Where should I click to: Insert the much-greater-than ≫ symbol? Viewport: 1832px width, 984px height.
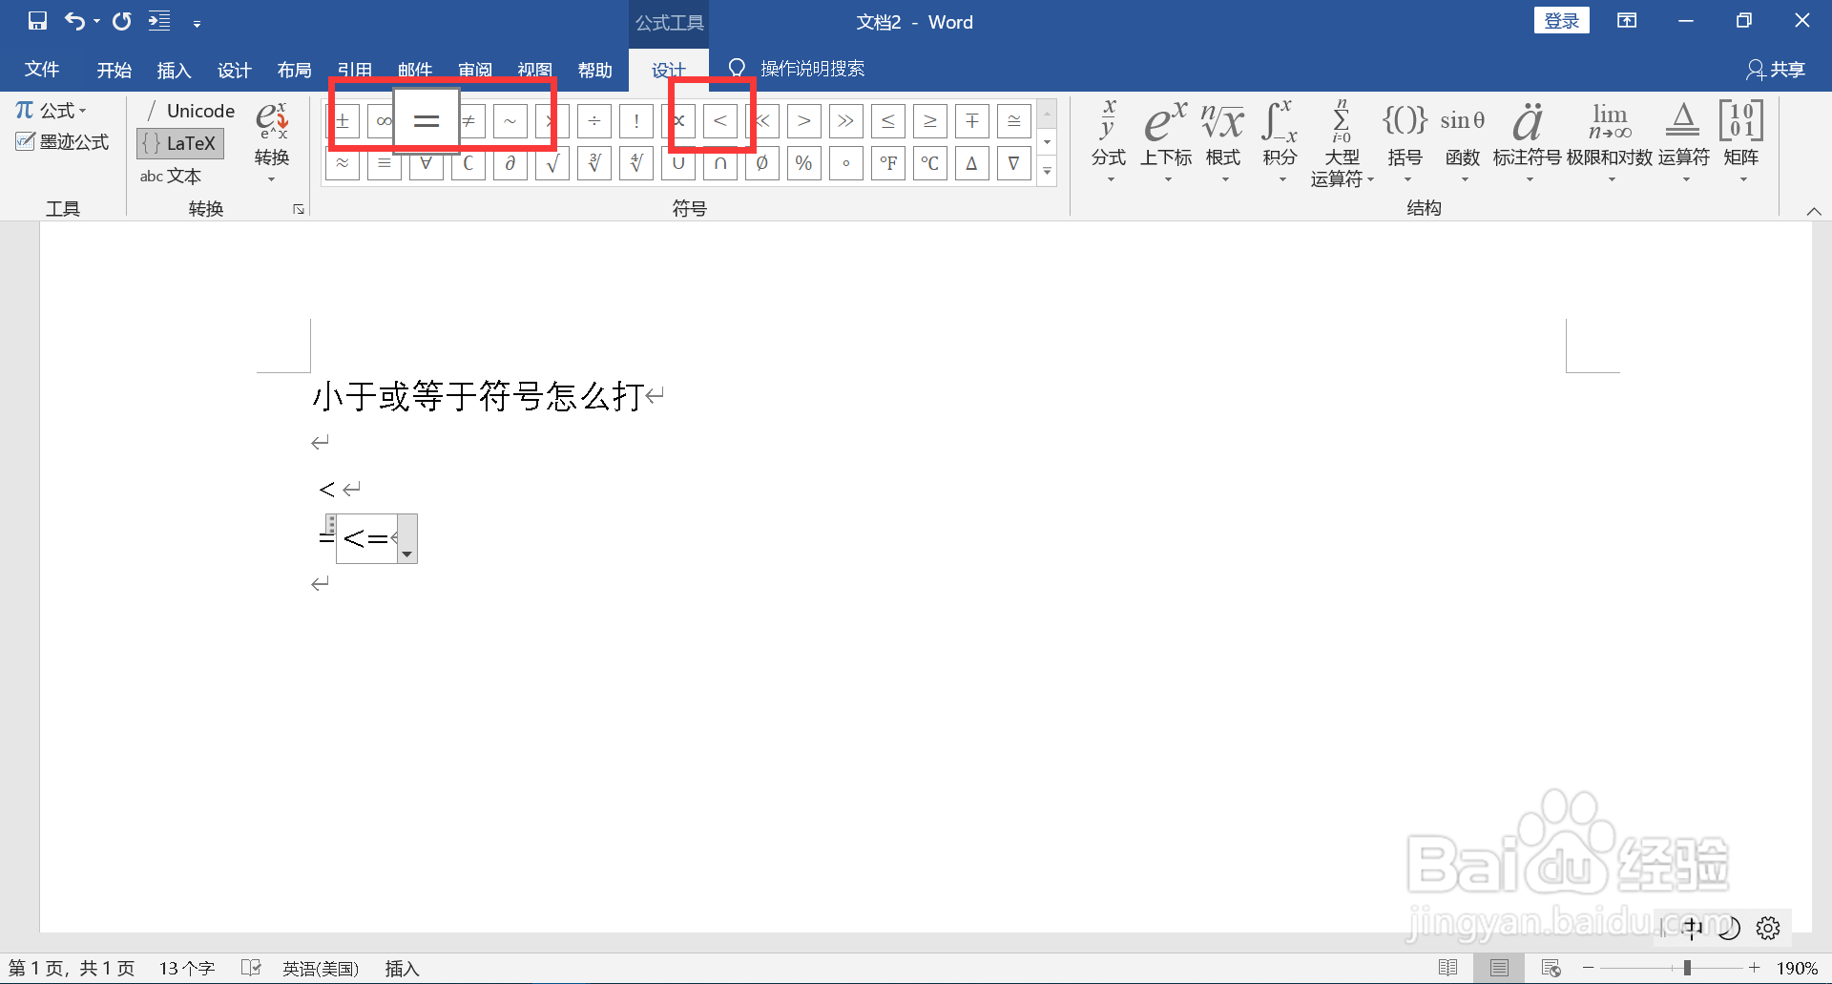point(846,121)
